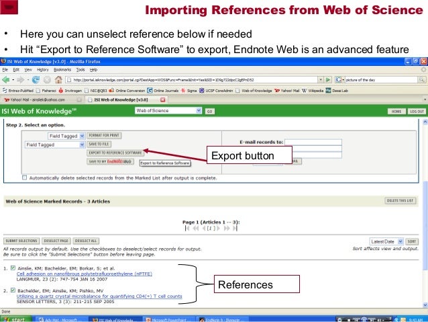Click the Stop loading icon

point(47,80)
